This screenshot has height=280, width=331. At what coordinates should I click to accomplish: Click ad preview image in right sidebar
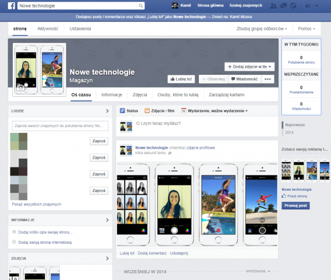pos(305,171)
